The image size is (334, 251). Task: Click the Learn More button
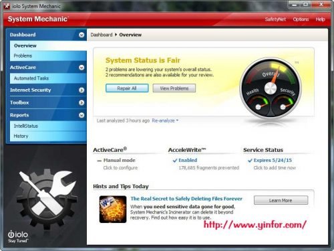coord(281,200)
